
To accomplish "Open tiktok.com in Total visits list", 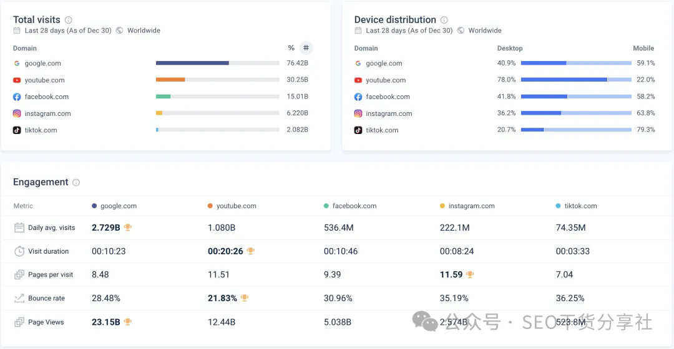I will (41, 130).
